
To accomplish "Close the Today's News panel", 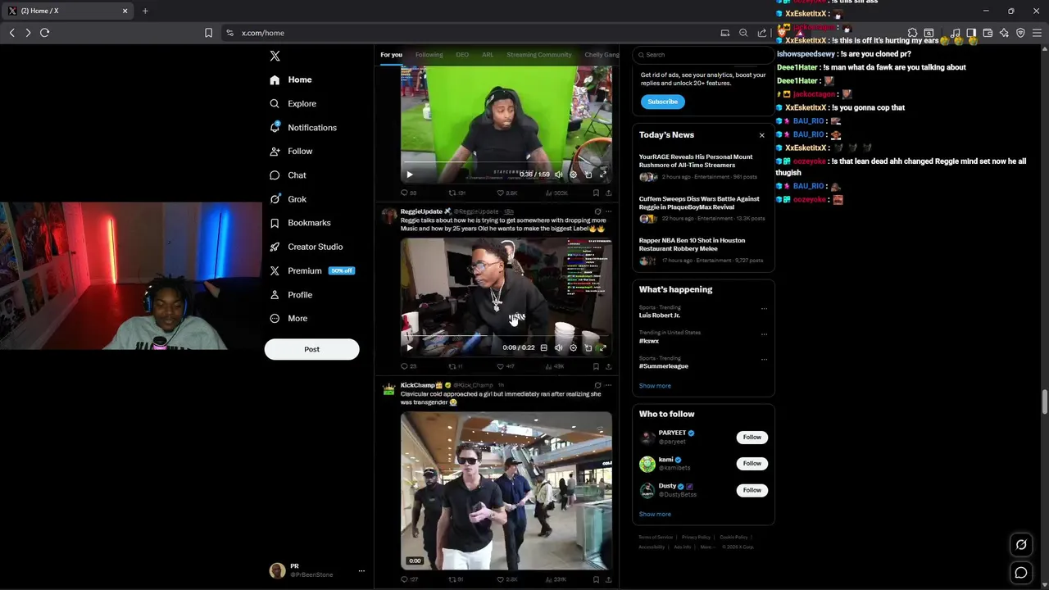I will (x=761, y=135).
